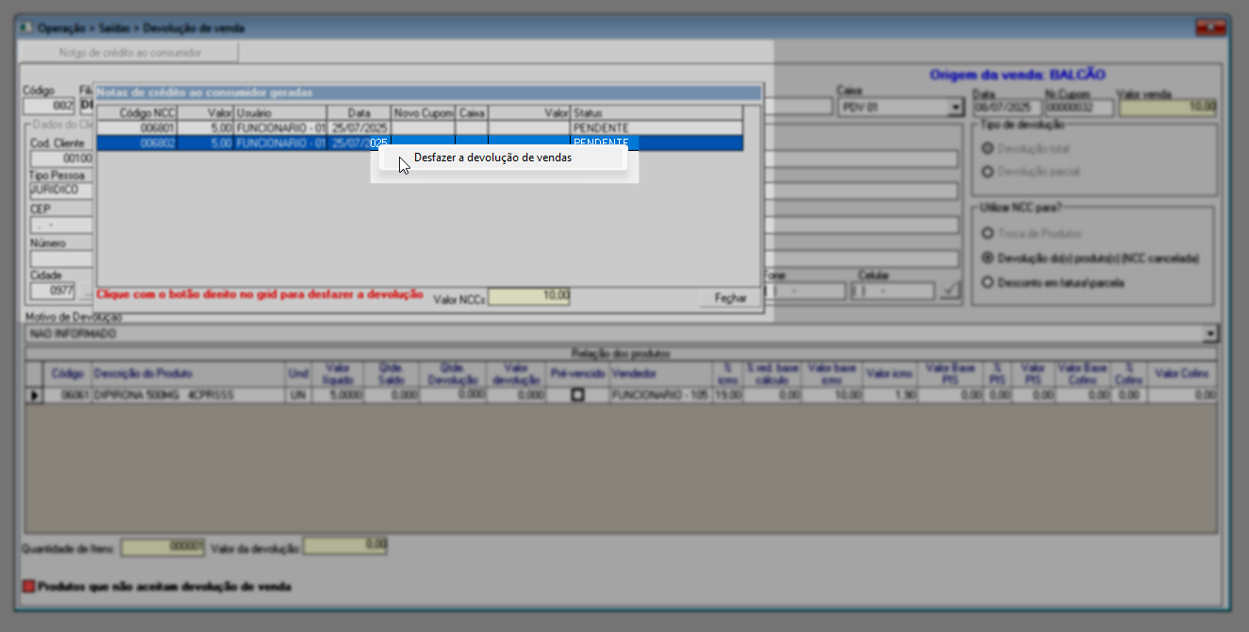Select 'Devolução total' radio option

[989, 149]
